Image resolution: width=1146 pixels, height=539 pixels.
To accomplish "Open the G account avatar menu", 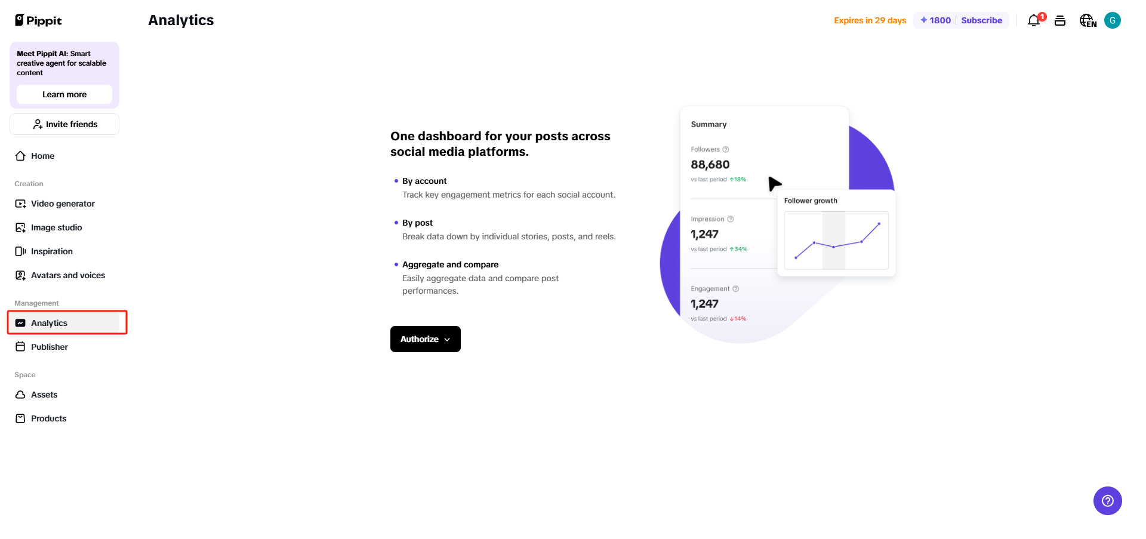I will tap(1114, 20).
